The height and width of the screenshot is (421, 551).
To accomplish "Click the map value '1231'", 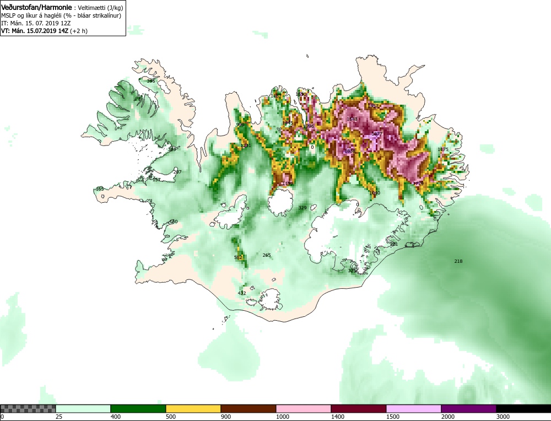I will coord(246,145).
